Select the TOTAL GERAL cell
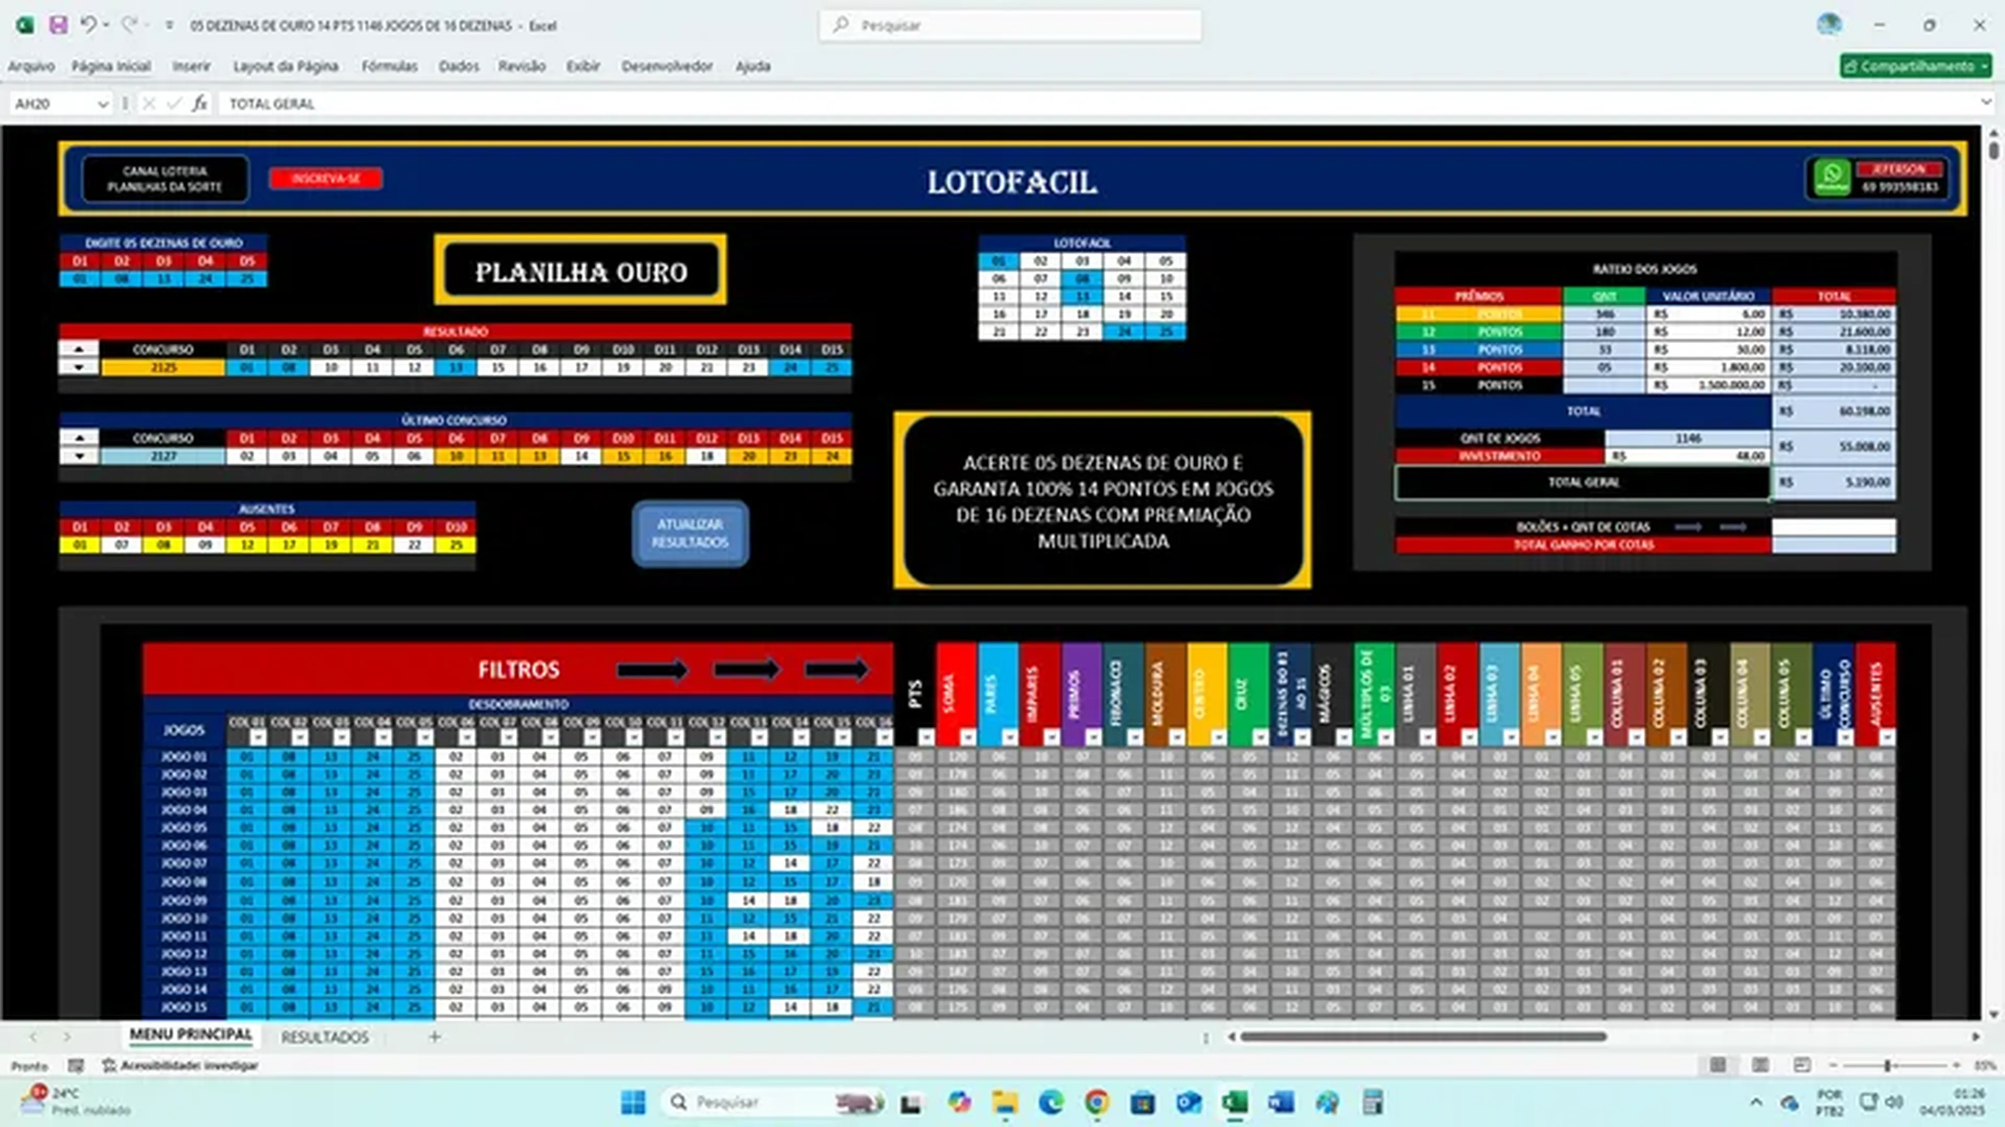The width and height of the screenshot is (2005, 1127). pyautogui.click(x=1583, y=482)
